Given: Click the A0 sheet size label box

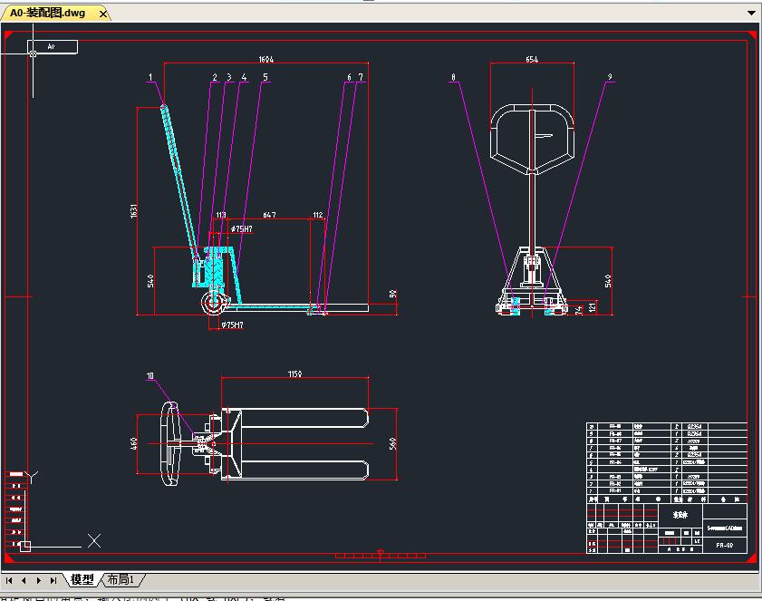Looking at the screenshot, I should 52,45.
